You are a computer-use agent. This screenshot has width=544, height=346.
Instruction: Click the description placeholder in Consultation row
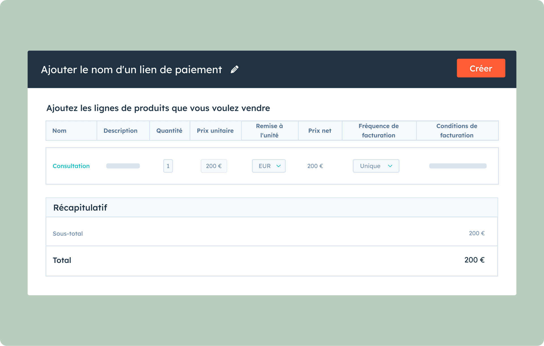123,166
